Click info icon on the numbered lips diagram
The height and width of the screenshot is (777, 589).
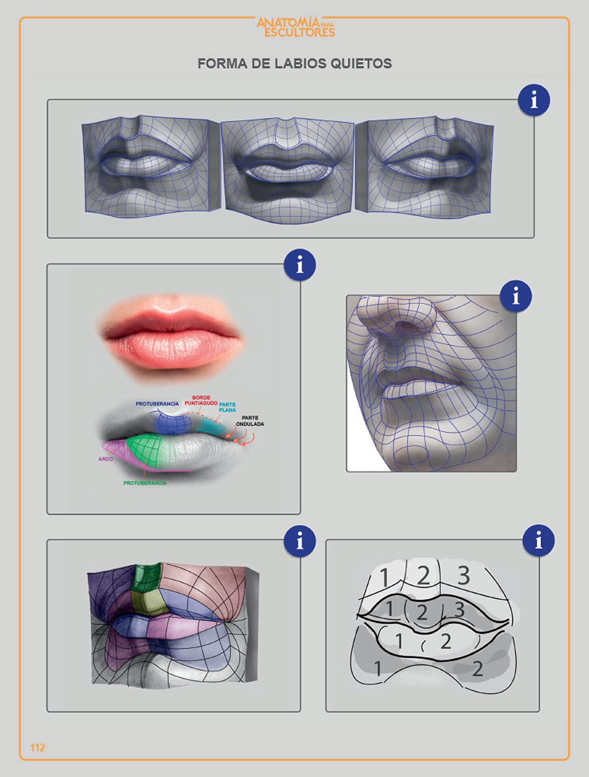[539, 541]
